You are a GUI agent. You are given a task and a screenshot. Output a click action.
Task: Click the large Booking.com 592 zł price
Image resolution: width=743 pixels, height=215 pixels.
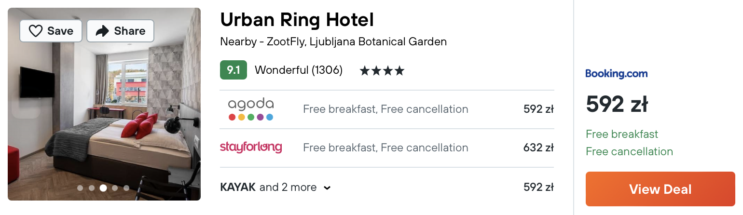point(617,105)
